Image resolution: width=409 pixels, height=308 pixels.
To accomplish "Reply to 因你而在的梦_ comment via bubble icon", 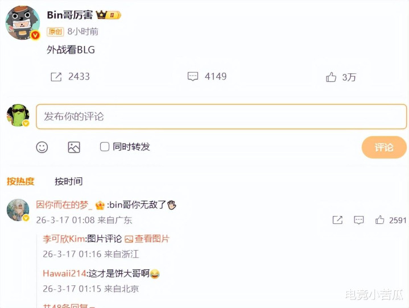I will pos(359,220).
